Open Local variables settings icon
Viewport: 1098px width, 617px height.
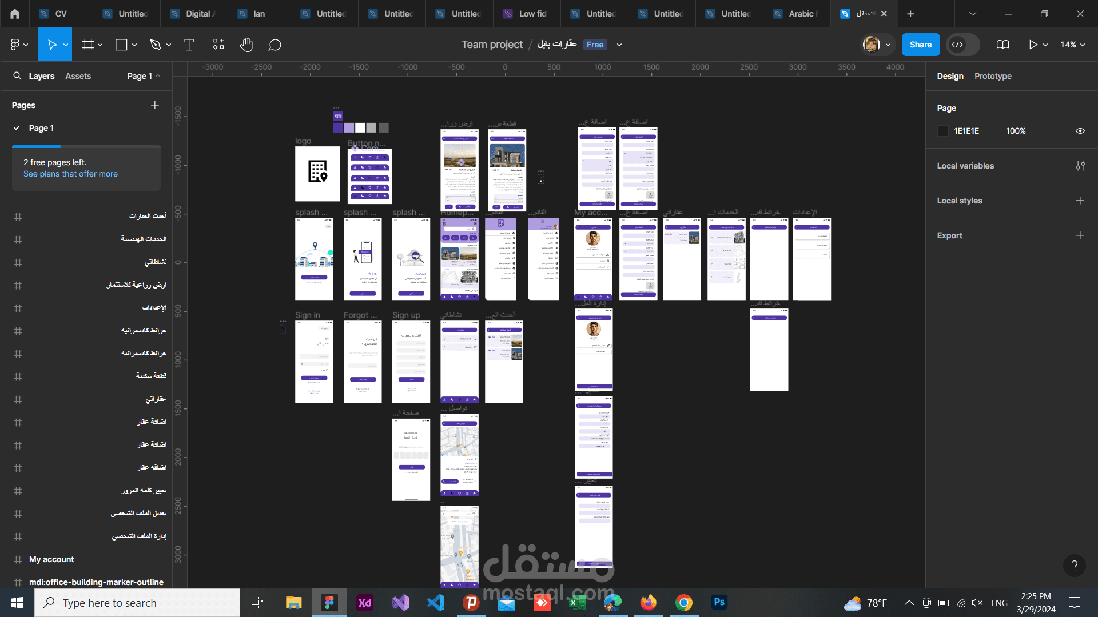pyautogui.click(x=1080, y=166)
